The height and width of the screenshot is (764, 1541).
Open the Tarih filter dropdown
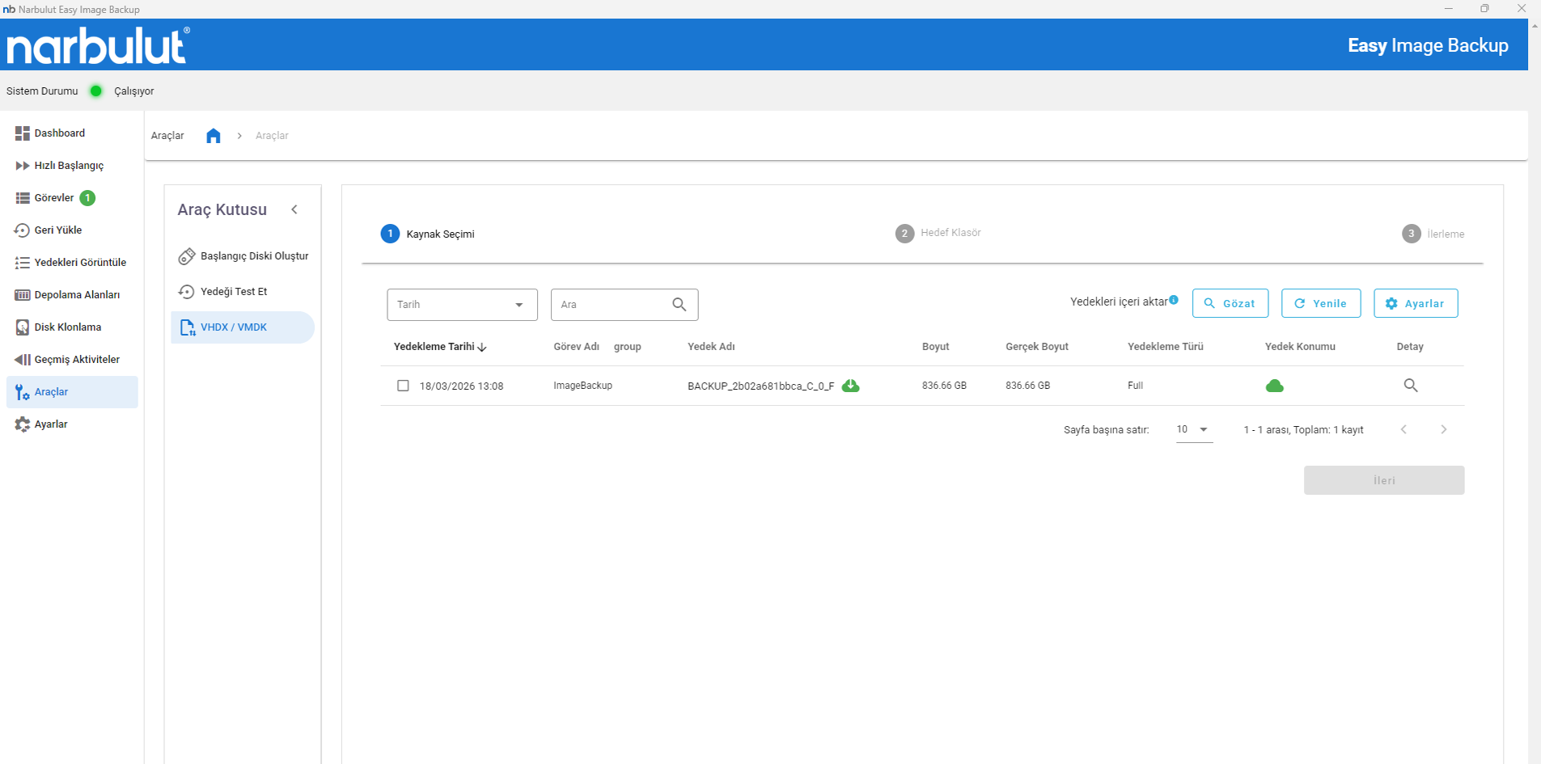click(461, 305)
